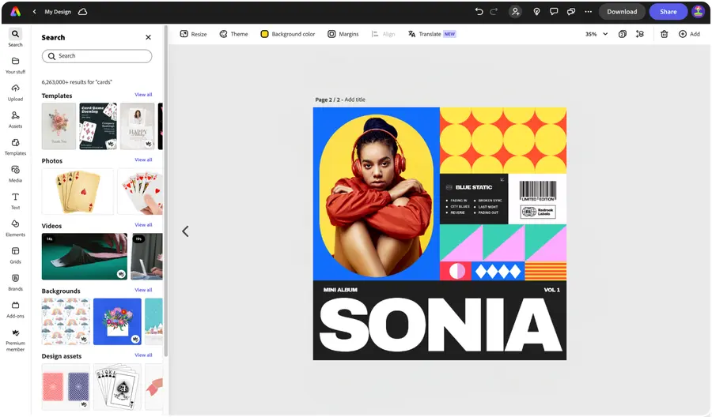Screen dimensions: 712x417
Task: Open the Resize tool
Action: coord(194,34)
